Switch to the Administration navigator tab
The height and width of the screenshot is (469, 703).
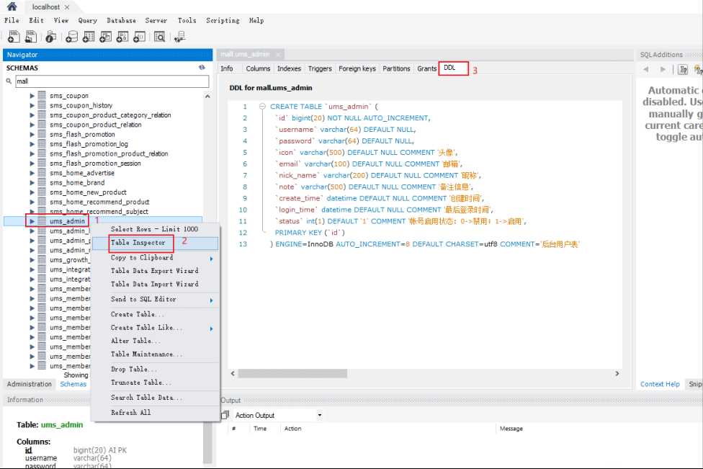pos(30,384)
